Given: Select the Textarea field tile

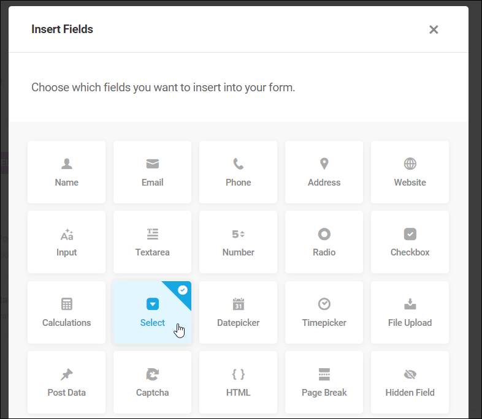Looking at the screenshot, I should coord(152,242).
